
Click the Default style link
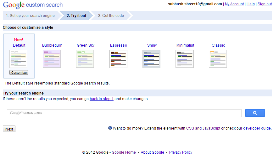point(19,45)
